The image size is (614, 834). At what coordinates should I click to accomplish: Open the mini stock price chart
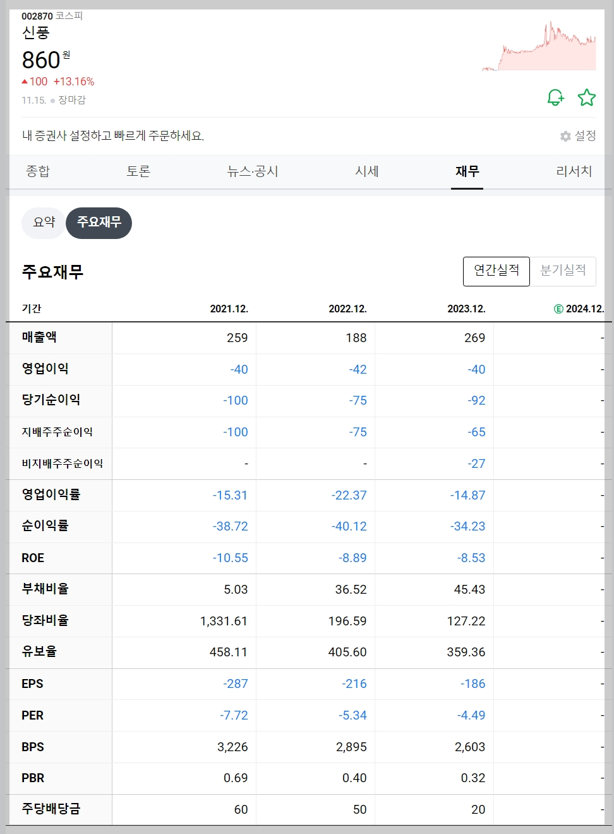point(539,46)
